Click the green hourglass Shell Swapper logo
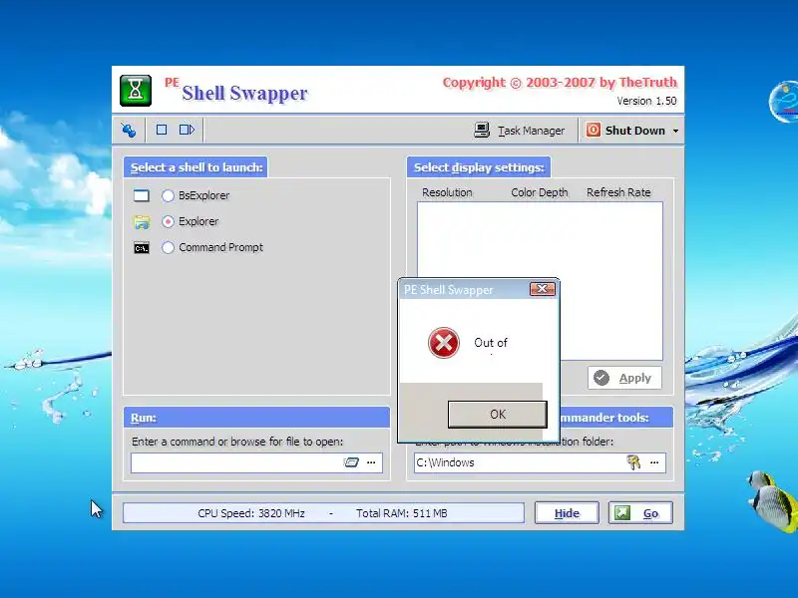 pyautogui.click(x=136, y=91)
